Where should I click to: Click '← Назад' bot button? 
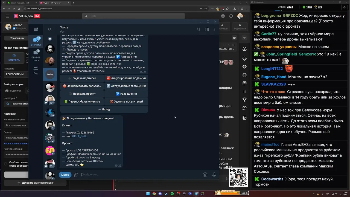(x=104, y=109)
